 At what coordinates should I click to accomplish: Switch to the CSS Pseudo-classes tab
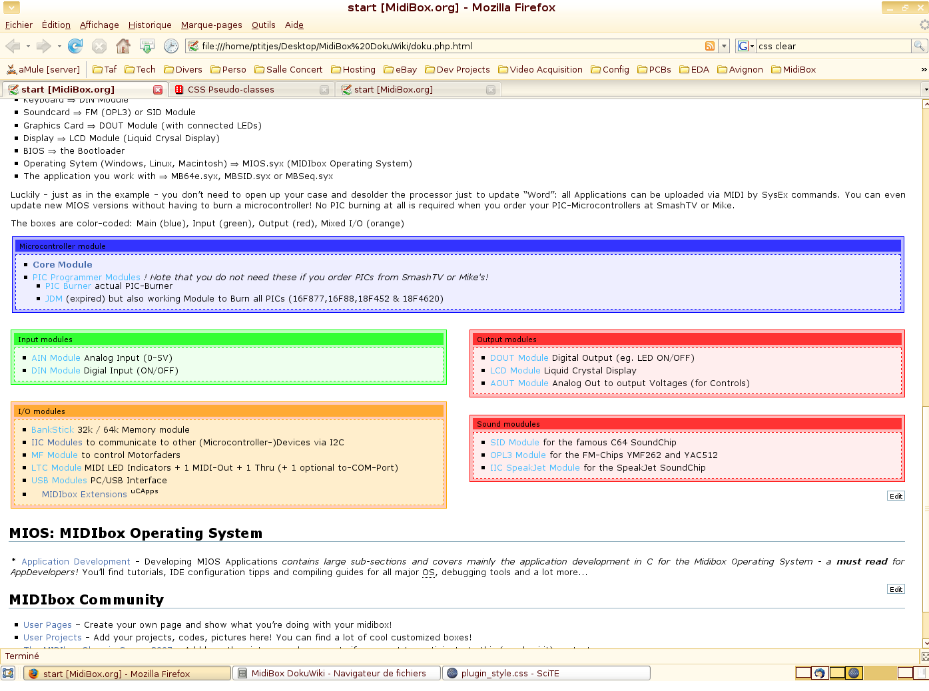click(x=250, y=89)
